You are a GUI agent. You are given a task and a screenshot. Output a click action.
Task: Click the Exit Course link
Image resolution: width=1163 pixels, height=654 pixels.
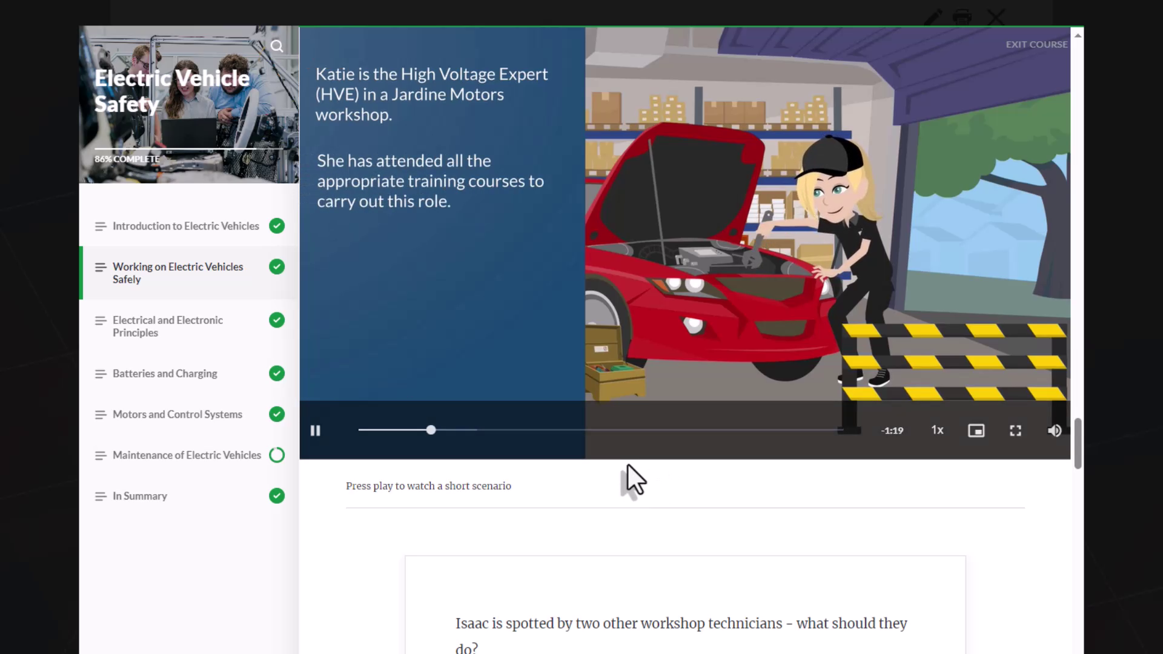(x=1036, y=44)
